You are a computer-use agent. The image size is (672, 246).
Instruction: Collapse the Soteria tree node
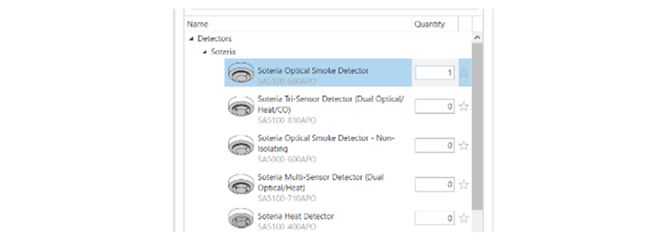[x=204, y=52]
